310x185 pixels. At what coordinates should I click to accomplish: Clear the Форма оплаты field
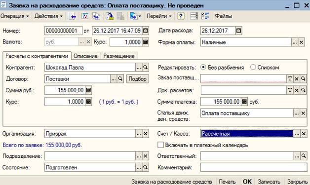(x=301, y=42)
